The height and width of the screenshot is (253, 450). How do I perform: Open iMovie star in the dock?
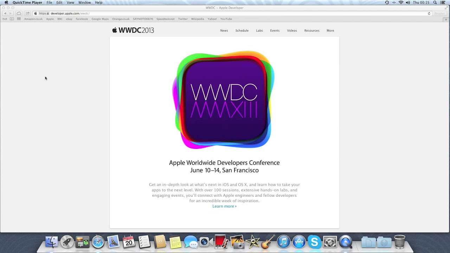click(252, 242)
